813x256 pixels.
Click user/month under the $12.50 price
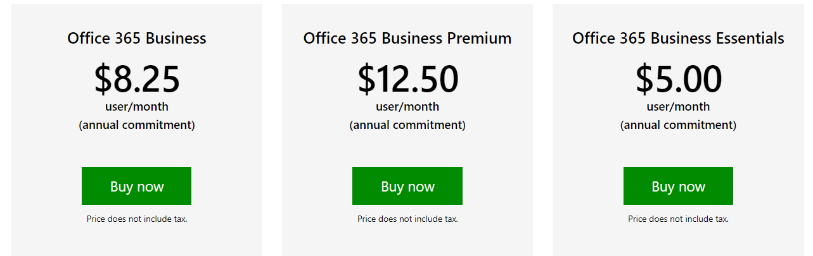point(407,106)
